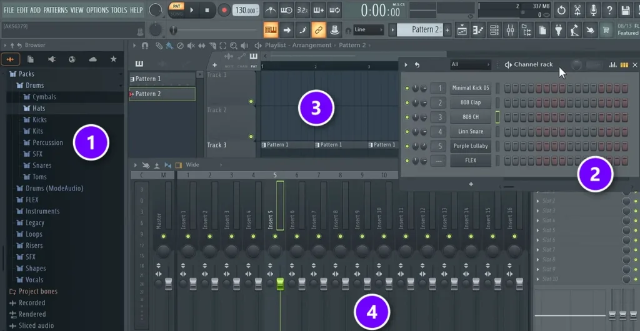Expand the Loops folder

pos(34,234)
